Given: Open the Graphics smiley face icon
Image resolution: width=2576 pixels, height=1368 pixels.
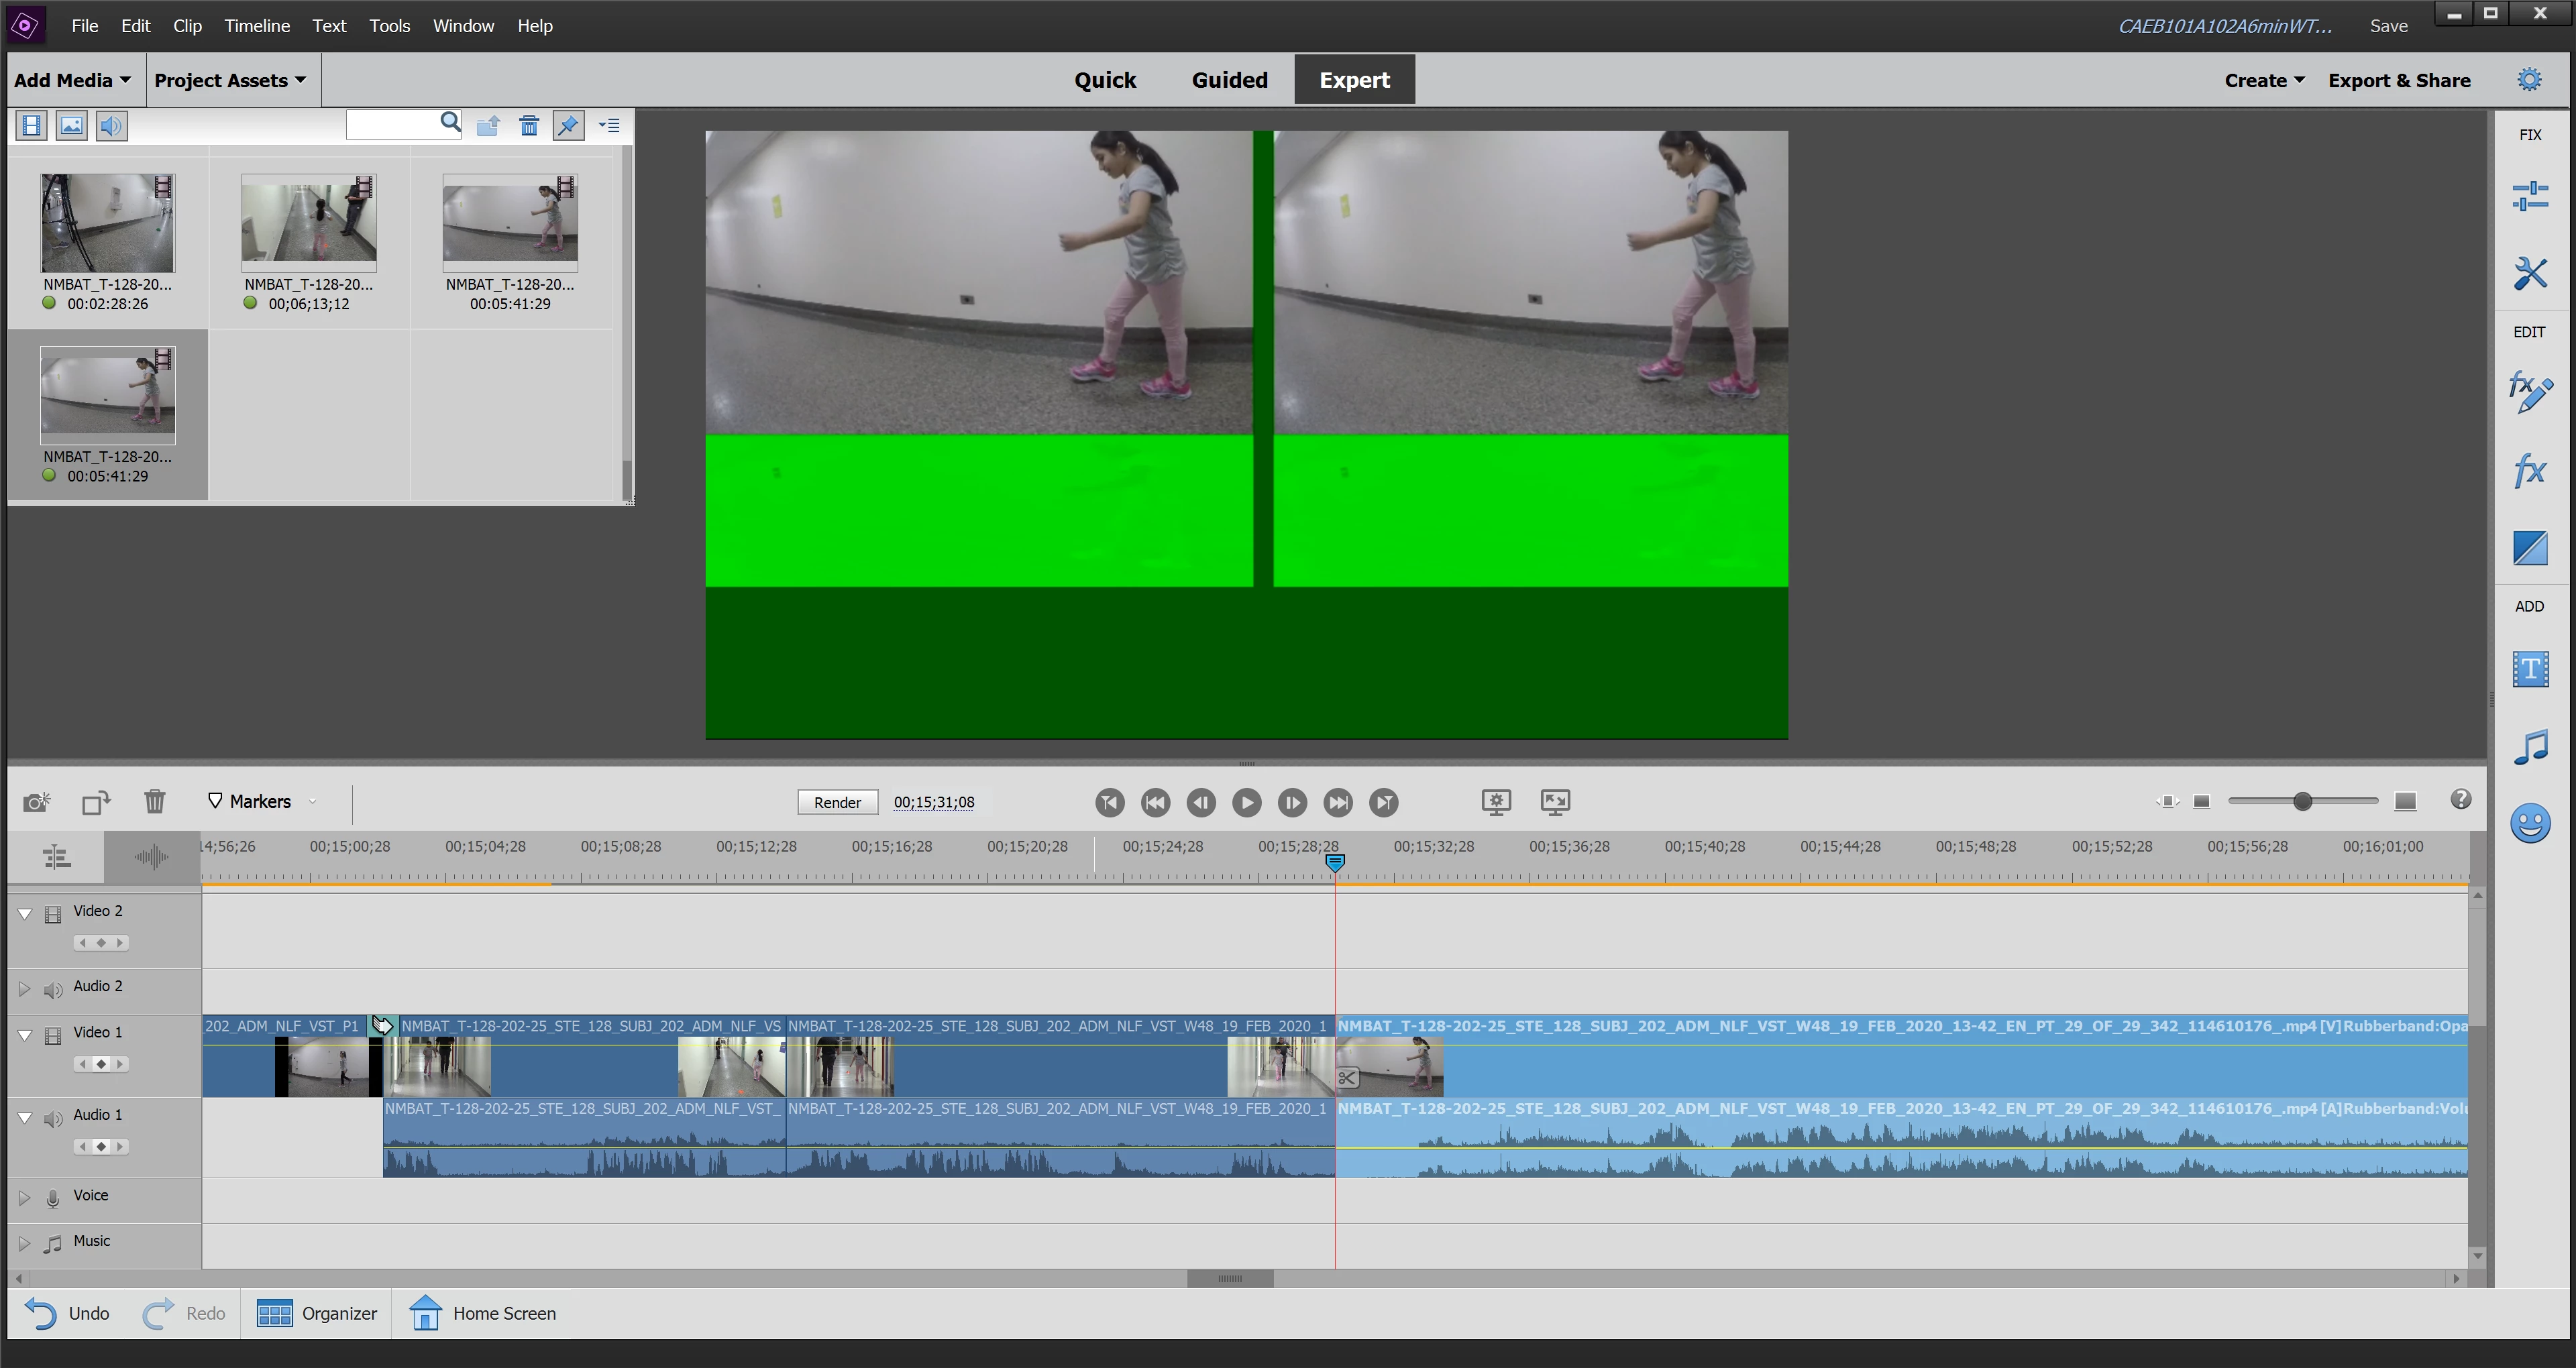Looking at the screenshot, I should click(x=2529, y=824).
